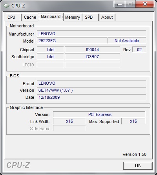
Task: Select the PCI-Express graphic version field
Action: [x=99, y=114]
